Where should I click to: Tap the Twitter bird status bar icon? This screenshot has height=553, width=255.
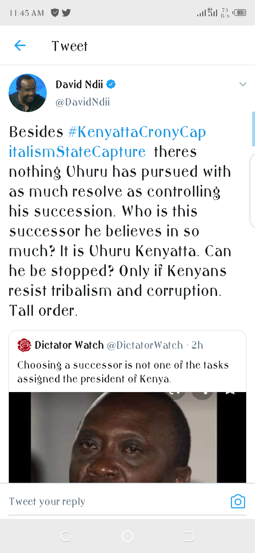click(x=66, y=13)
